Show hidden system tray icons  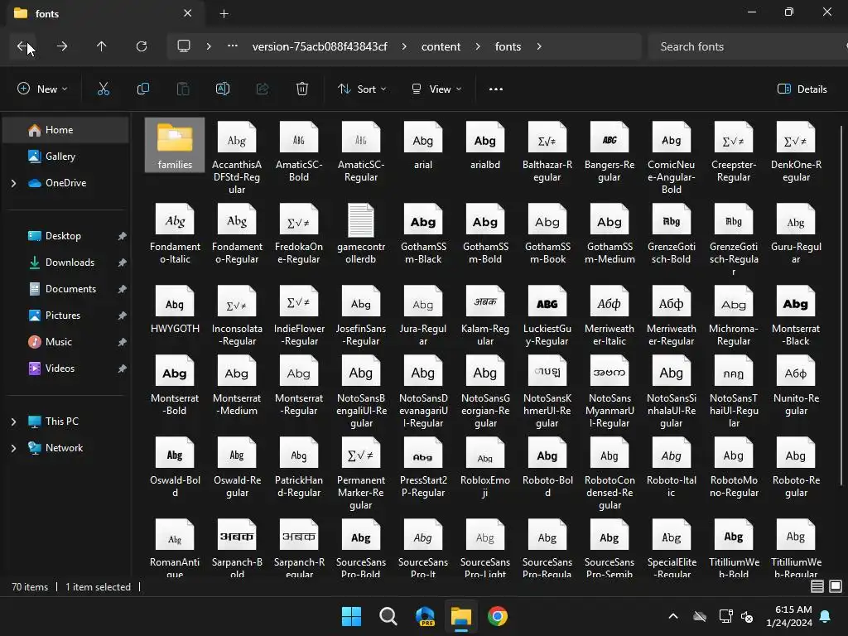point(672,616)
